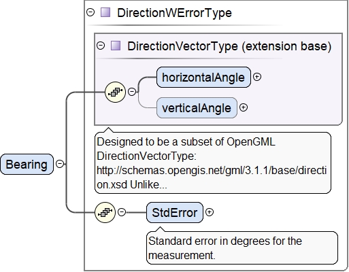Collapse the Bearing element children
This screenshot has width=349, height=272.
[60, 164]
